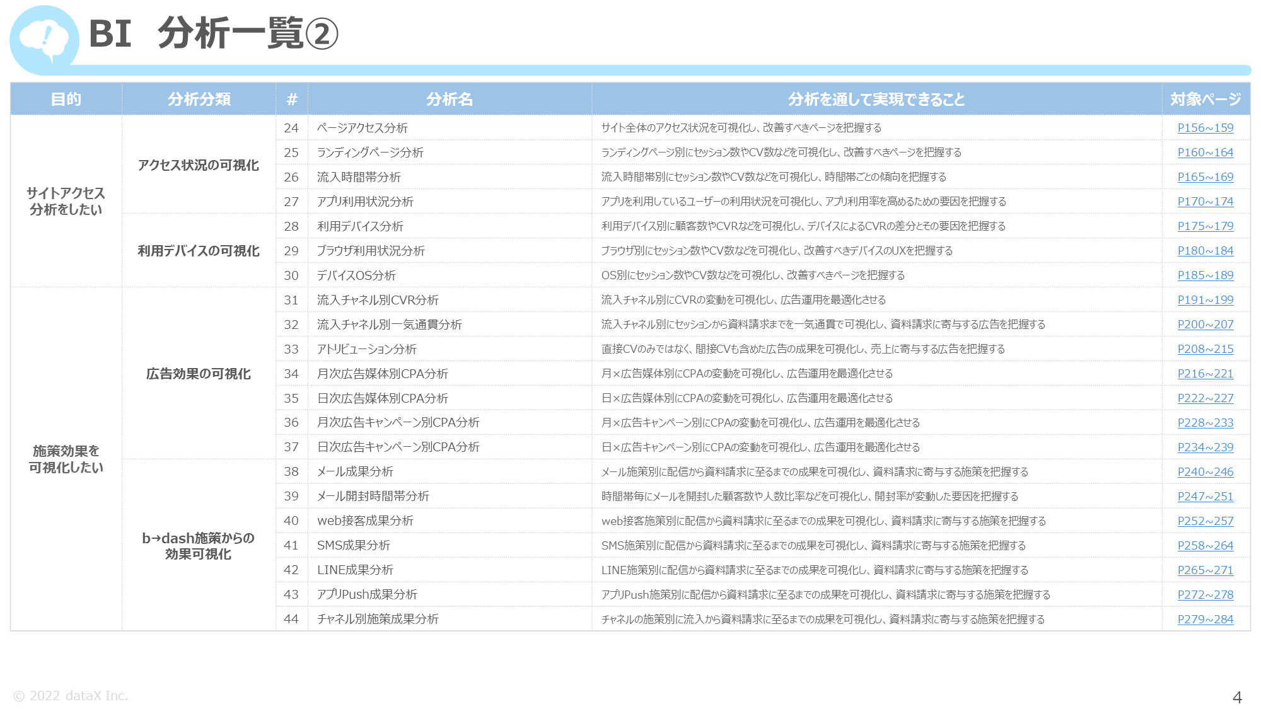Screen dimensions: 1261x709
Task: Open page link P279~284
Action: (1205, 620)
